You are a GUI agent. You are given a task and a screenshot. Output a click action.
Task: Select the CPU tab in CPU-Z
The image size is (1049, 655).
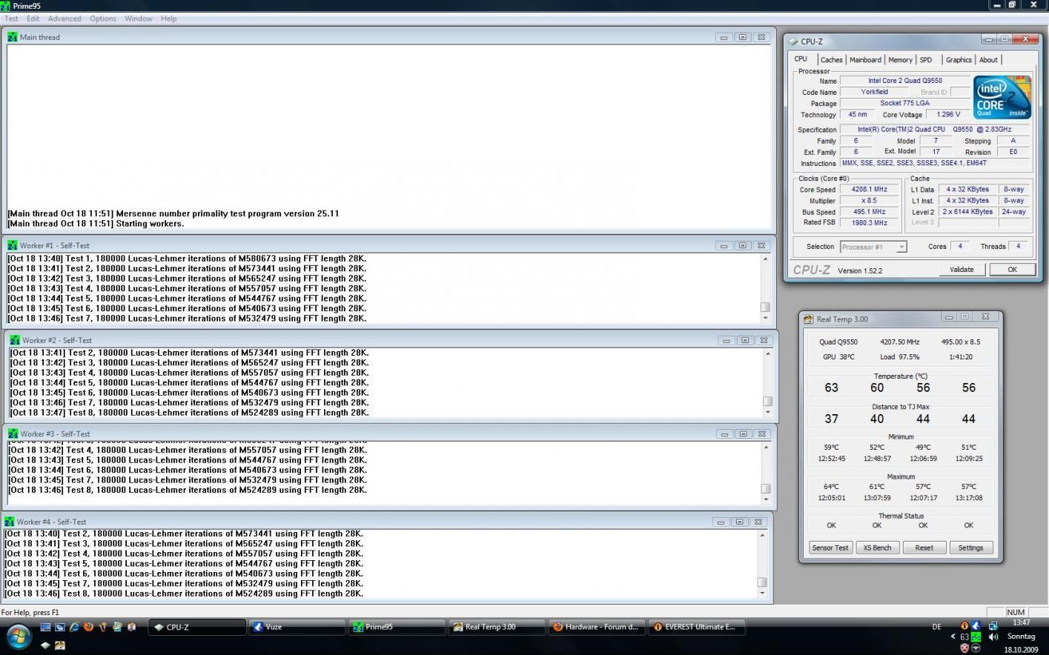tap(801, 59)
